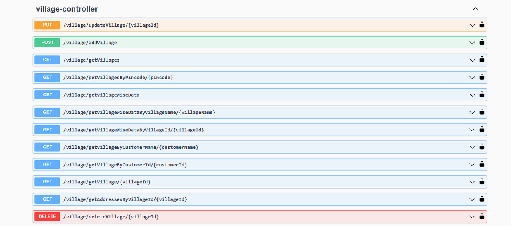The width and height of the screenshot is (511, 226).
Task: Click GET badge for getVillageWiseDataByVillageName
Action: click(47, 112)
